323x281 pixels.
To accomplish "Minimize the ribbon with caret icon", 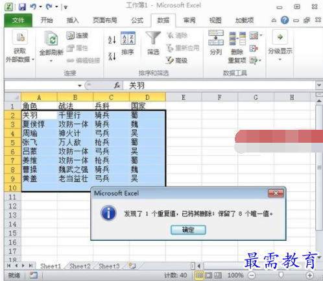I will tap(274, 20).
